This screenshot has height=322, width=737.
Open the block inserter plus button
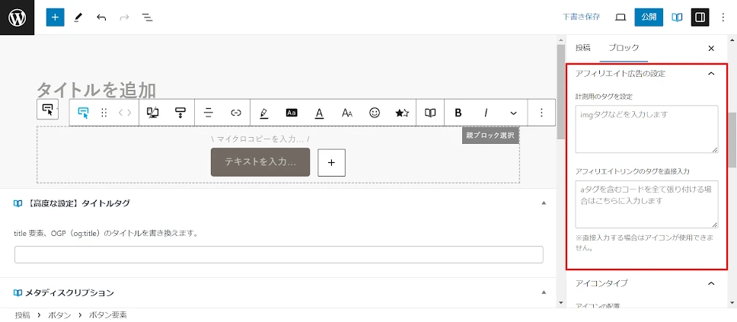coord(55,17)
